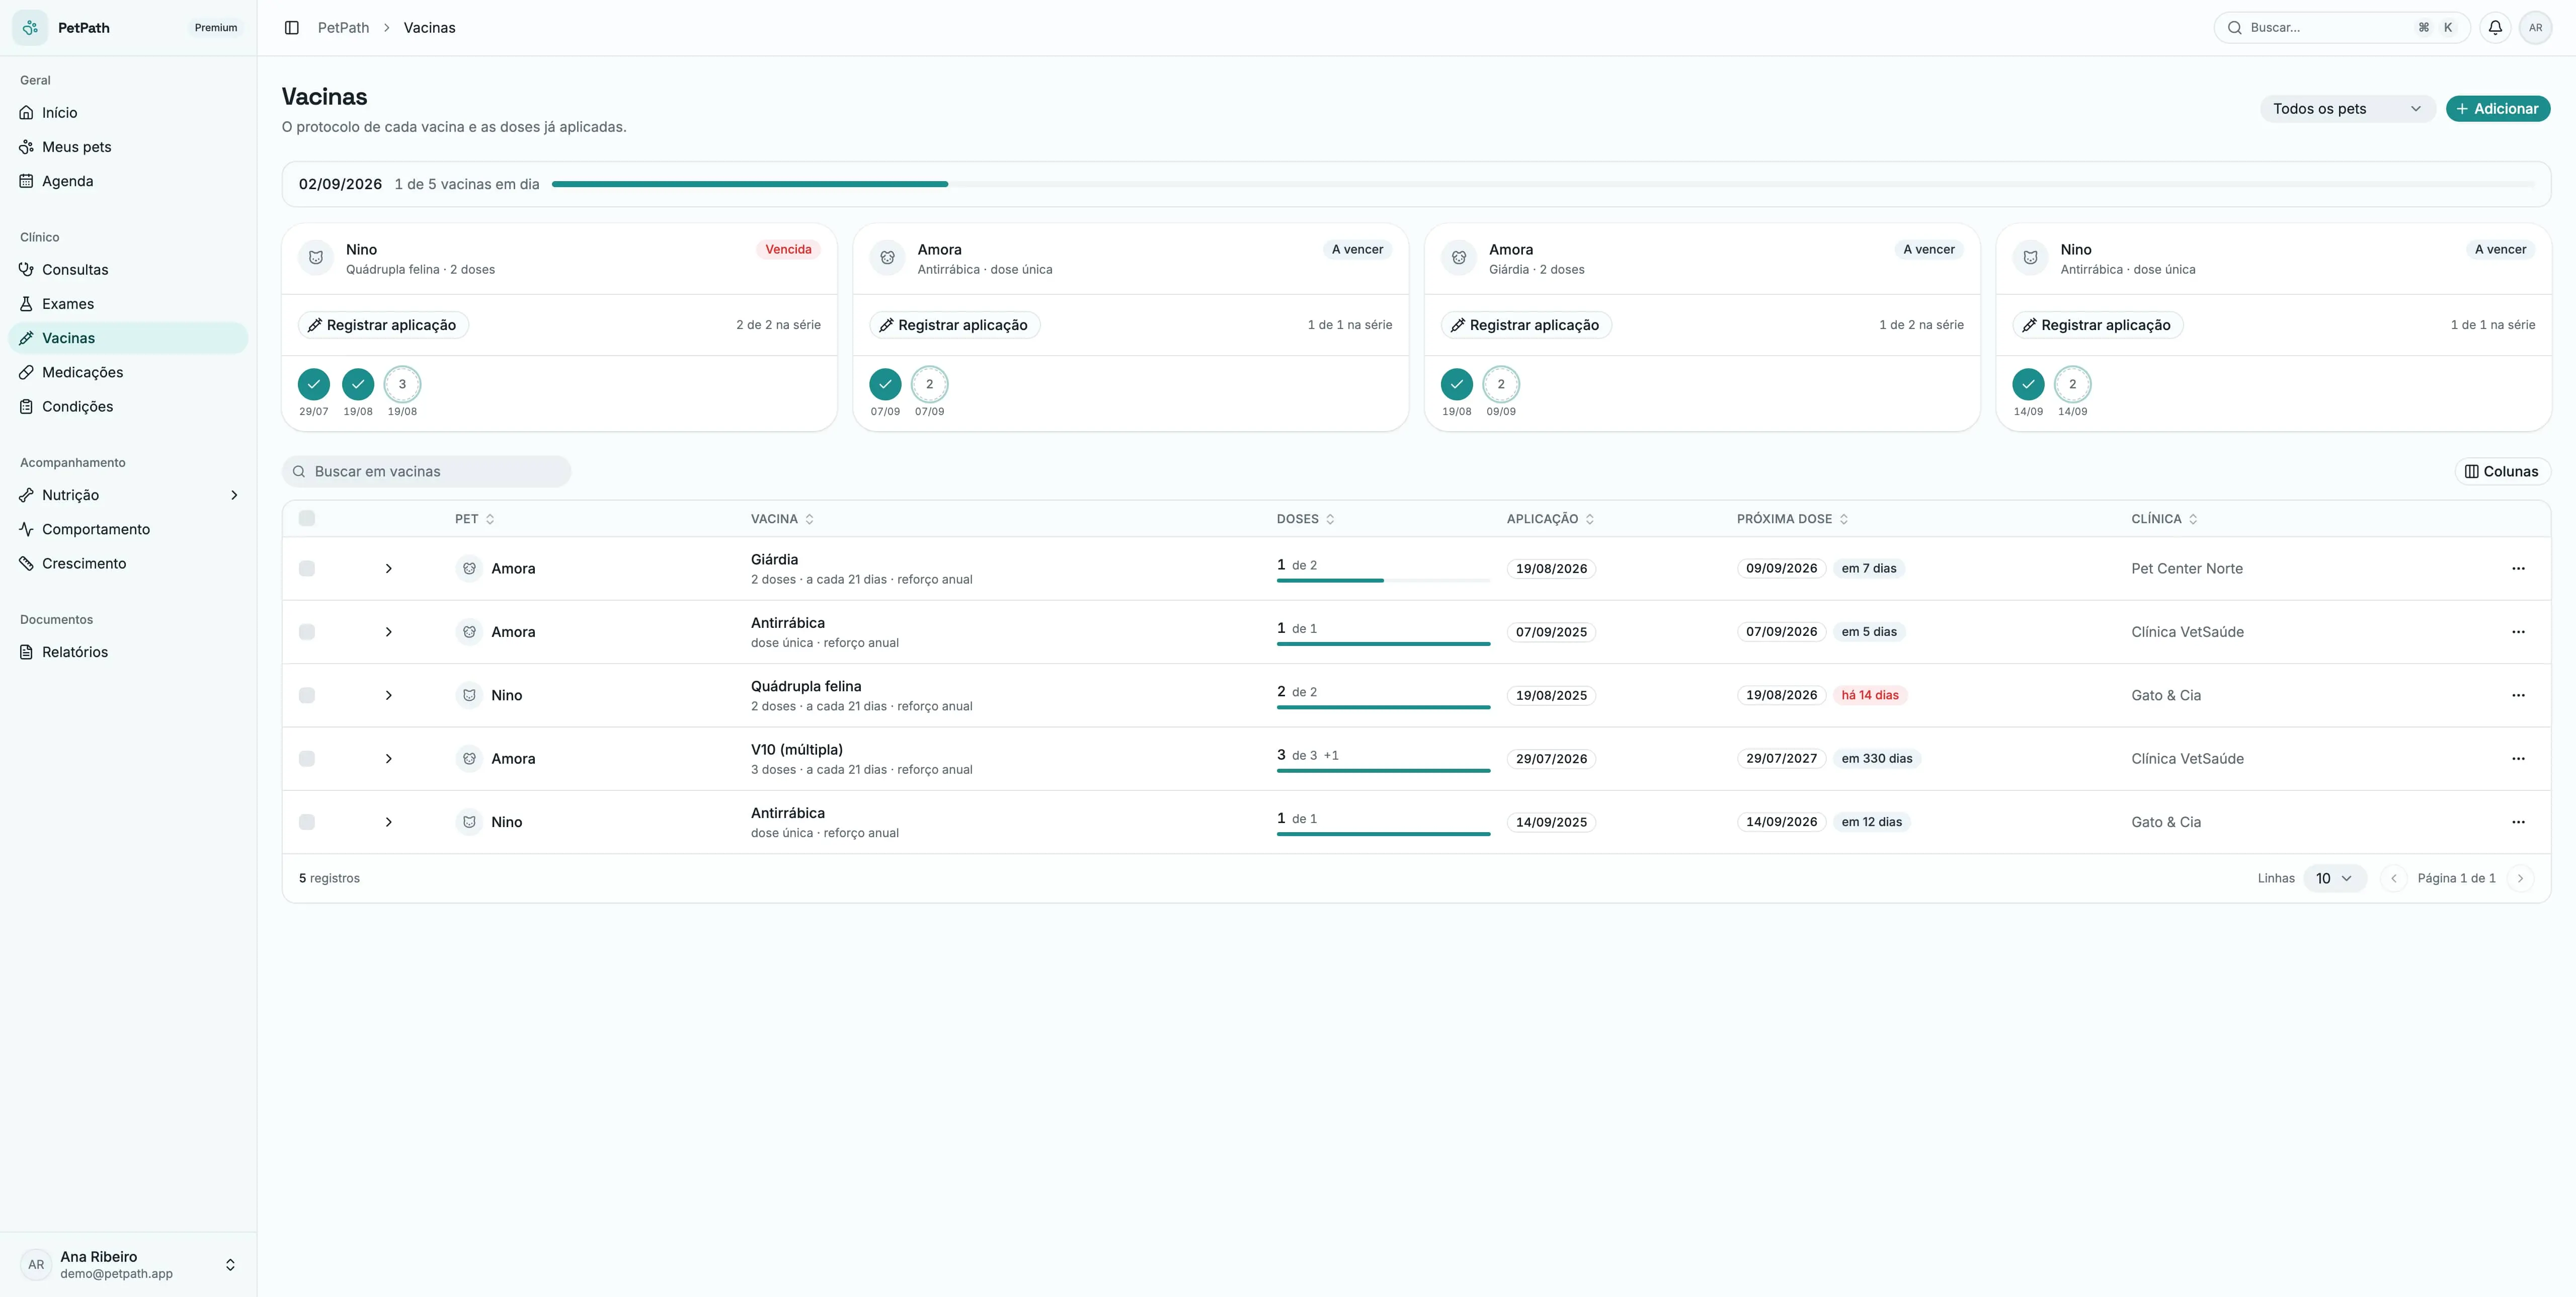This screenshot has height=1297, width=2576.
Task: Click the PetPath logo icon
Action: tap(30, 28)
